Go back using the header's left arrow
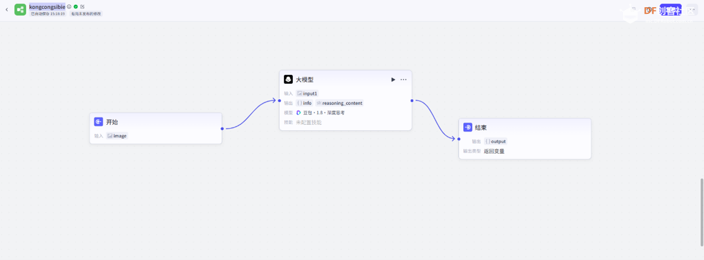This screenshot has height=260, width=704. tap(7, 9)
